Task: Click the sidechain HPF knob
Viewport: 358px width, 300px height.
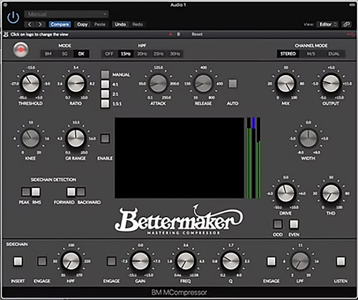Action: (x=71, y=261)
